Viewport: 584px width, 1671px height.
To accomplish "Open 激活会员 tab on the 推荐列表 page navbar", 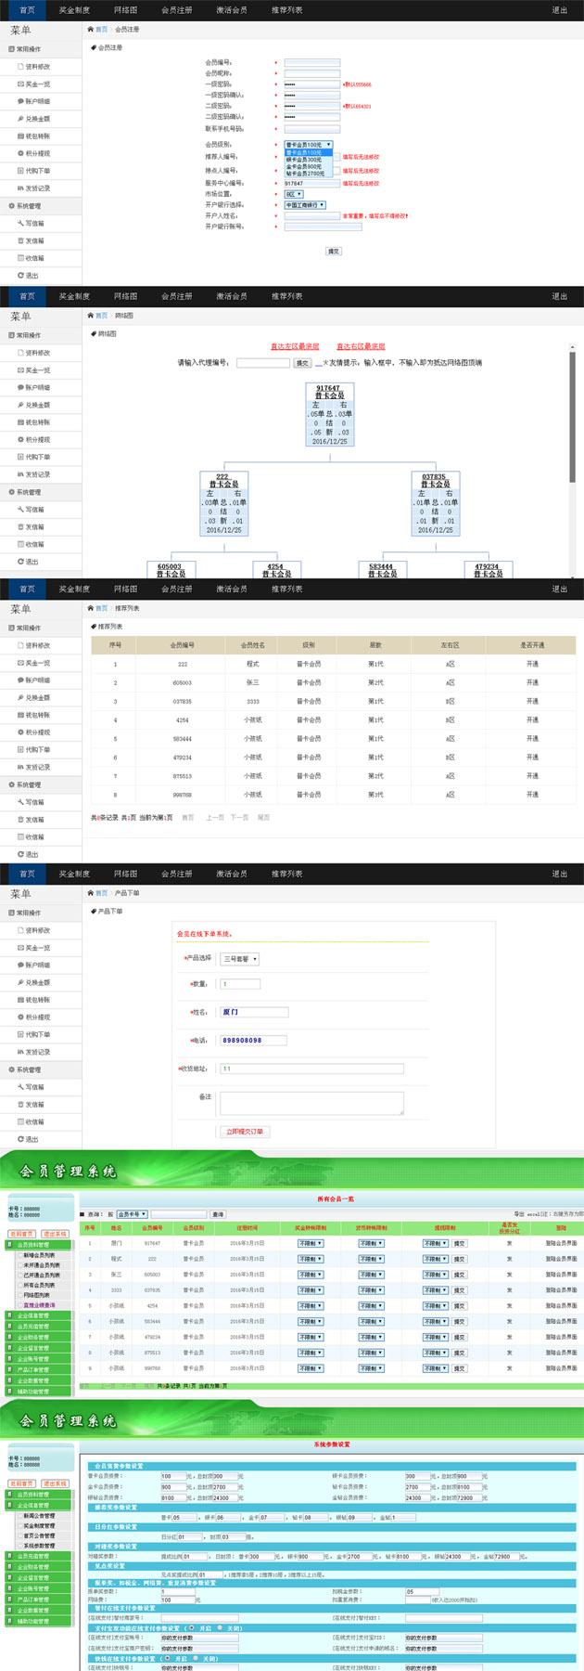I will point(232,589).
